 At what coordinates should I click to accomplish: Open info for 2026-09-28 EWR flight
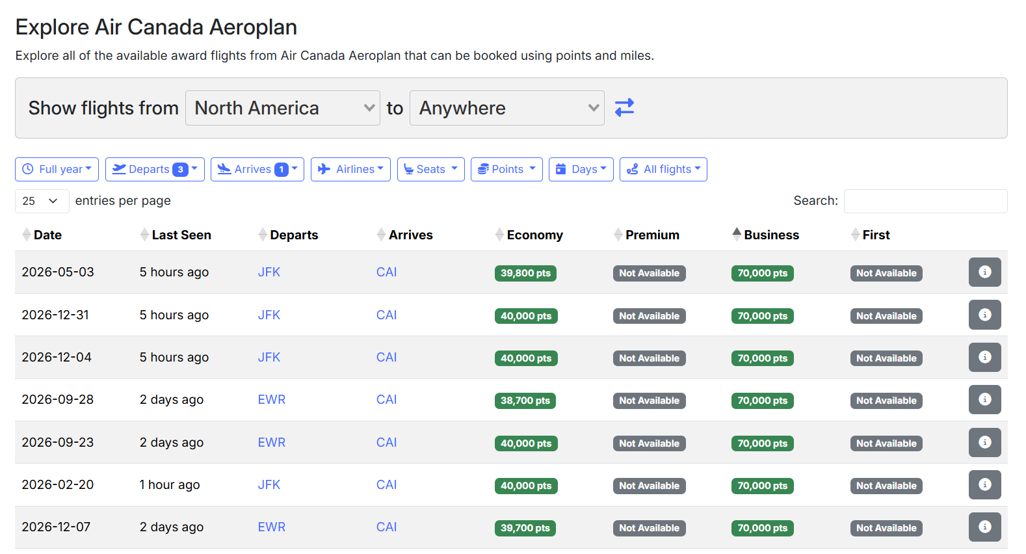[x=984, y=399]
